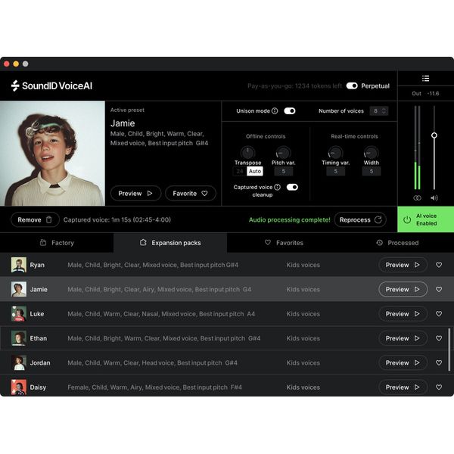Screen dimensions: 454x454
Task: Open the hamburger list menu icon
Action: (x=425, y=79)
